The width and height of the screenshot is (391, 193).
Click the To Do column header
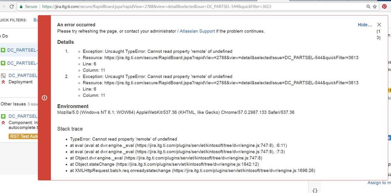[x=4, y=36]
